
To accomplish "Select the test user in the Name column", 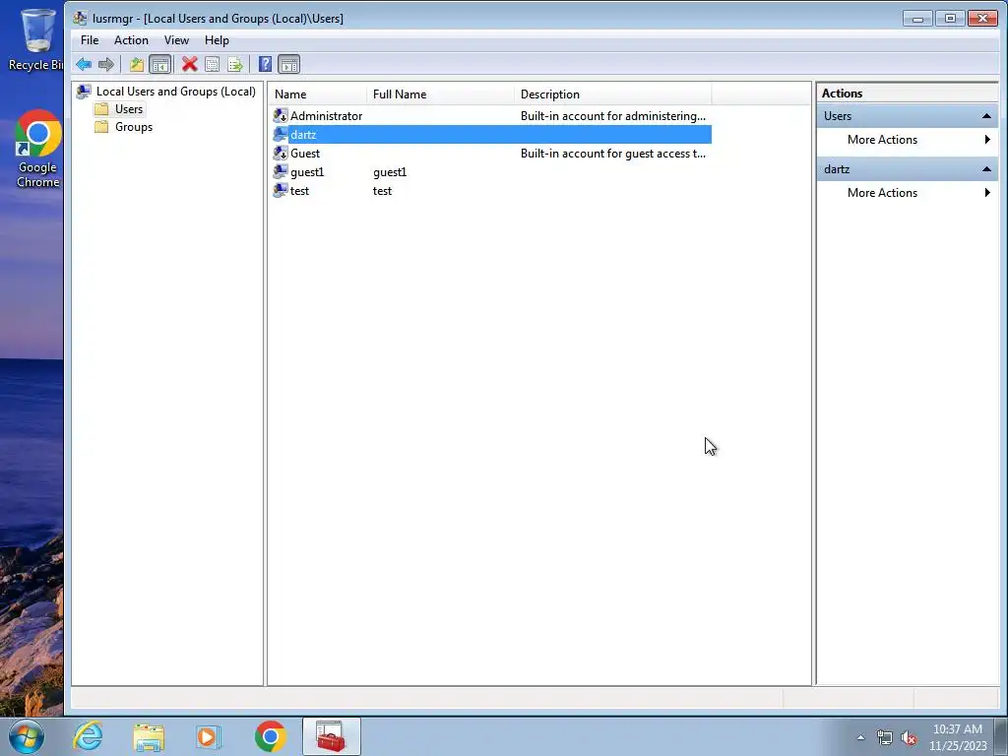I will point(299,190).
